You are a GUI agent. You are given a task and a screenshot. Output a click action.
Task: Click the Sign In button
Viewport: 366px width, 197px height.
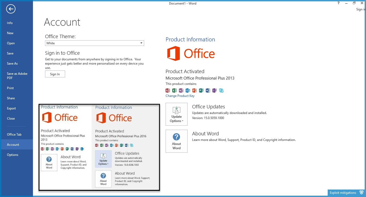[x=55, y=74]
